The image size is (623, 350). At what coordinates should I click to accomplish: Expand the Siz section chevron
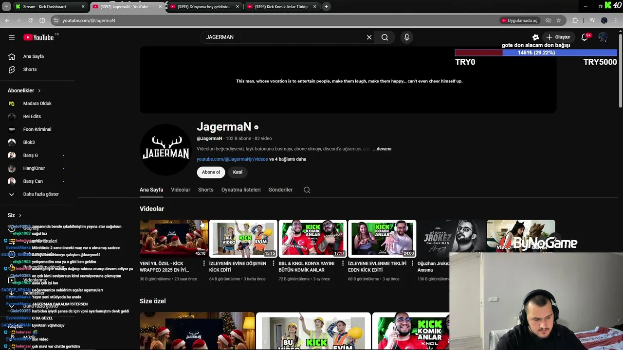click(20, 215)
